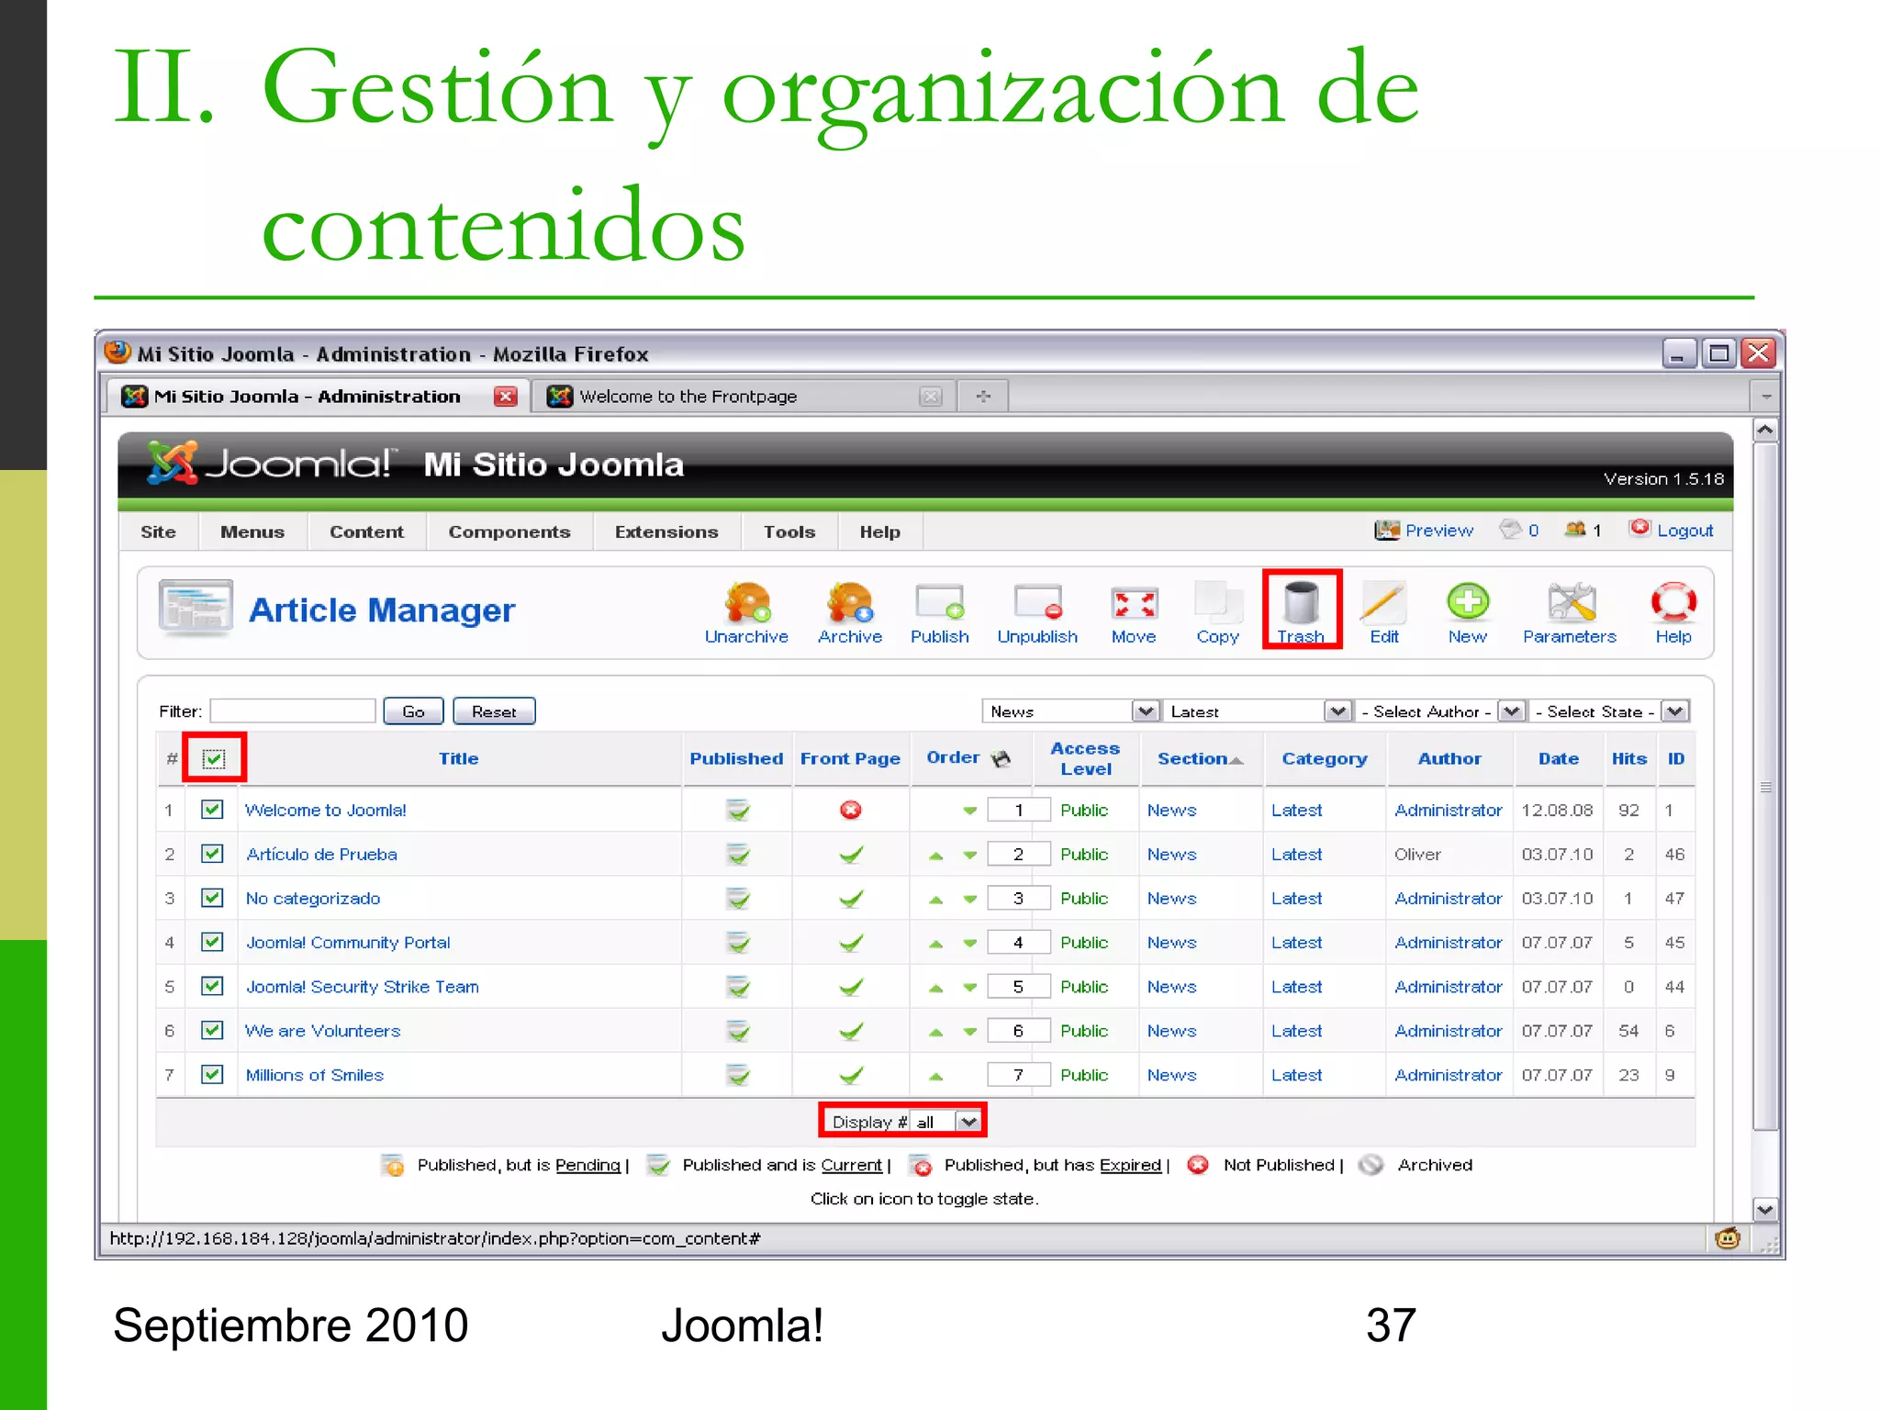Click the Logout link

pos(1685,531)
